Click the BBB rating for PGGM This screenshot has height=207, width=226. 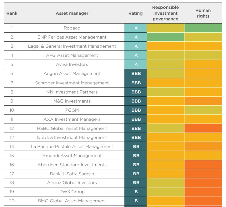pos(136,110)
